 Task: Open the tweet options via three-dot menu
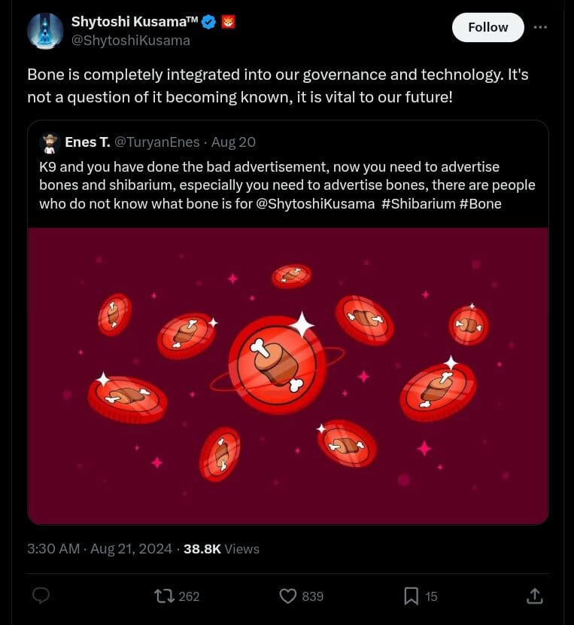[541, 27]
